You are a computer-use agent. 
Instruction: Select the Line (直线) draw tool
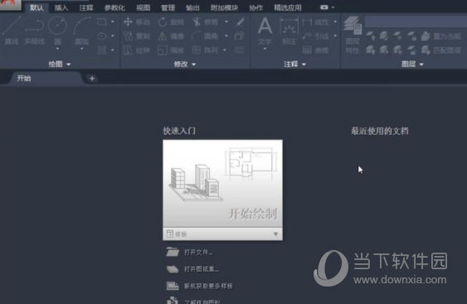click(12, 30)
